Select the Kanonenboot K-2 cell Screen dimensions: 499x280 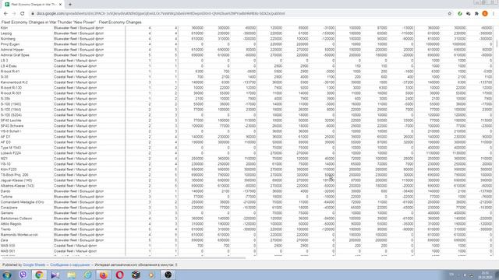pyautogui.click(x=27, y=82)
